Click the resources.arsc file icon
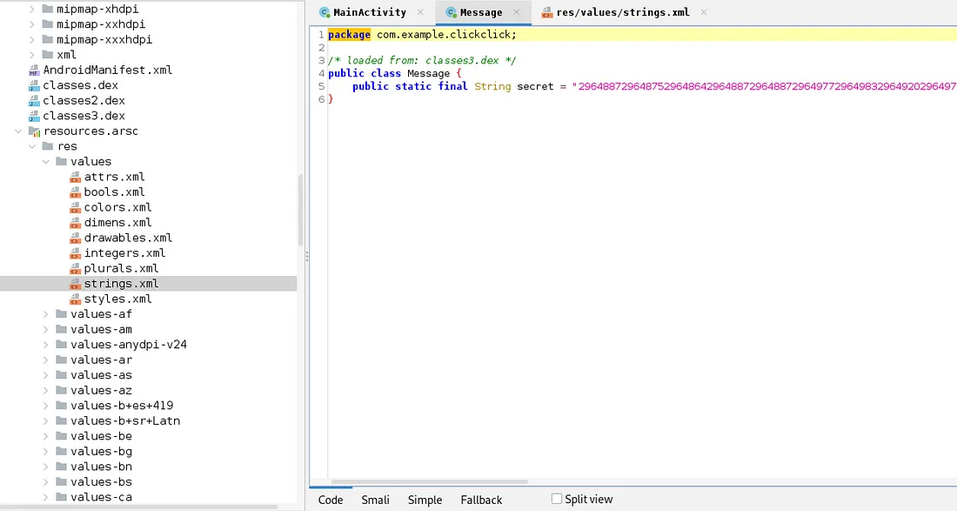This screenshot has height=511, width=957. [x=35, y=131]
